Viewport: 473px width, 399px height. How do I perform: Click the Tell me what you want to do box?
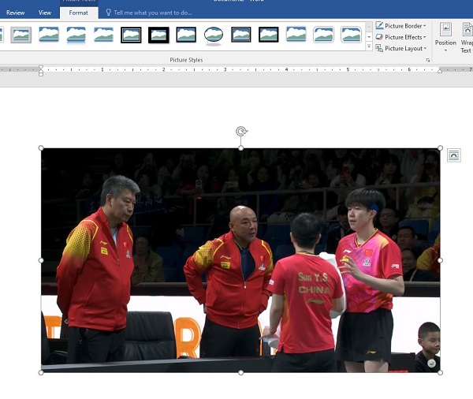pos(149,13)
